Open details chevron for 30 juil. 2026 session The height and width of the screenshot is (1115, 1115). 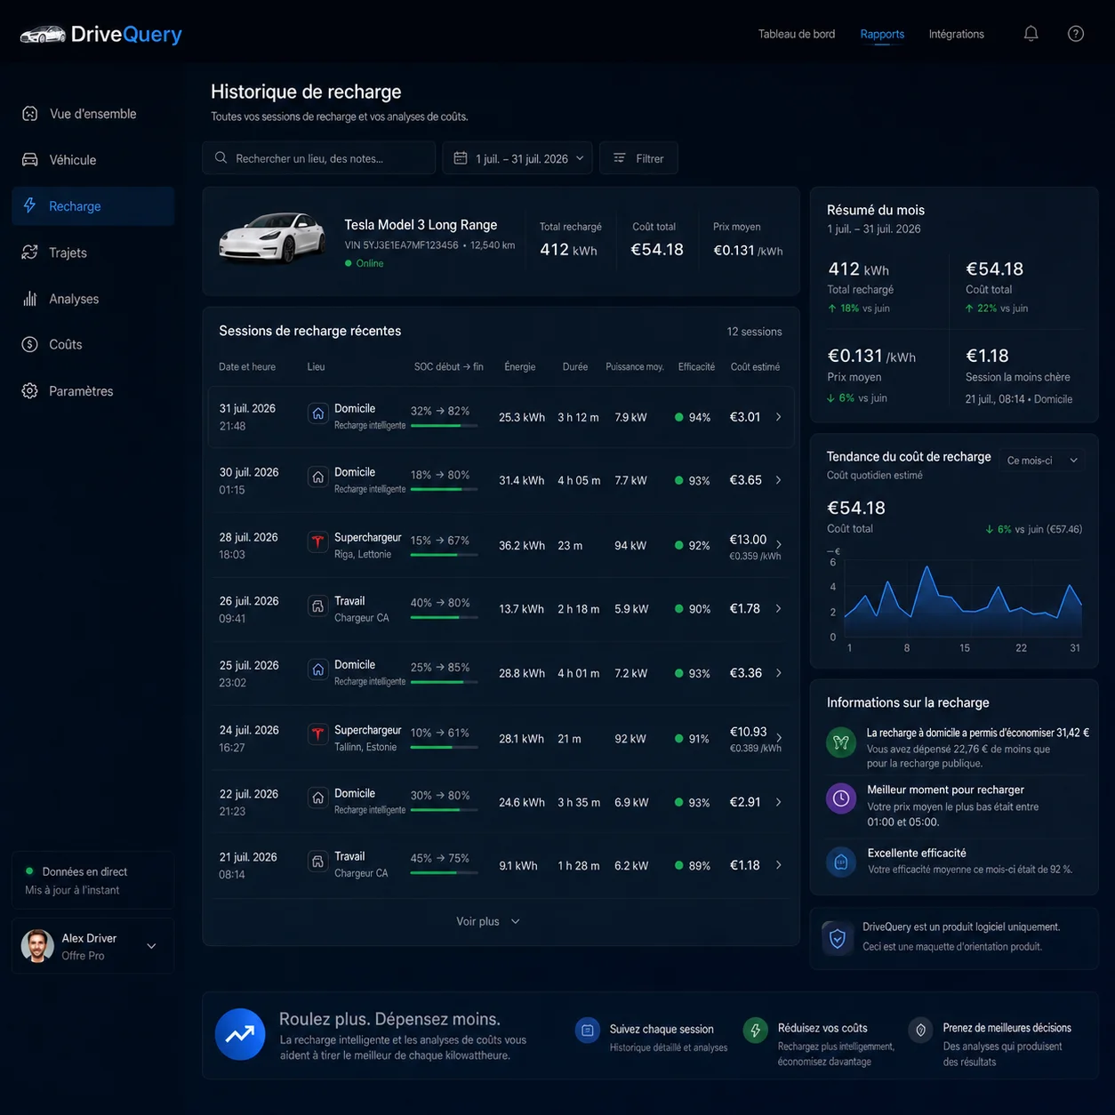click(x=779, y=480)
